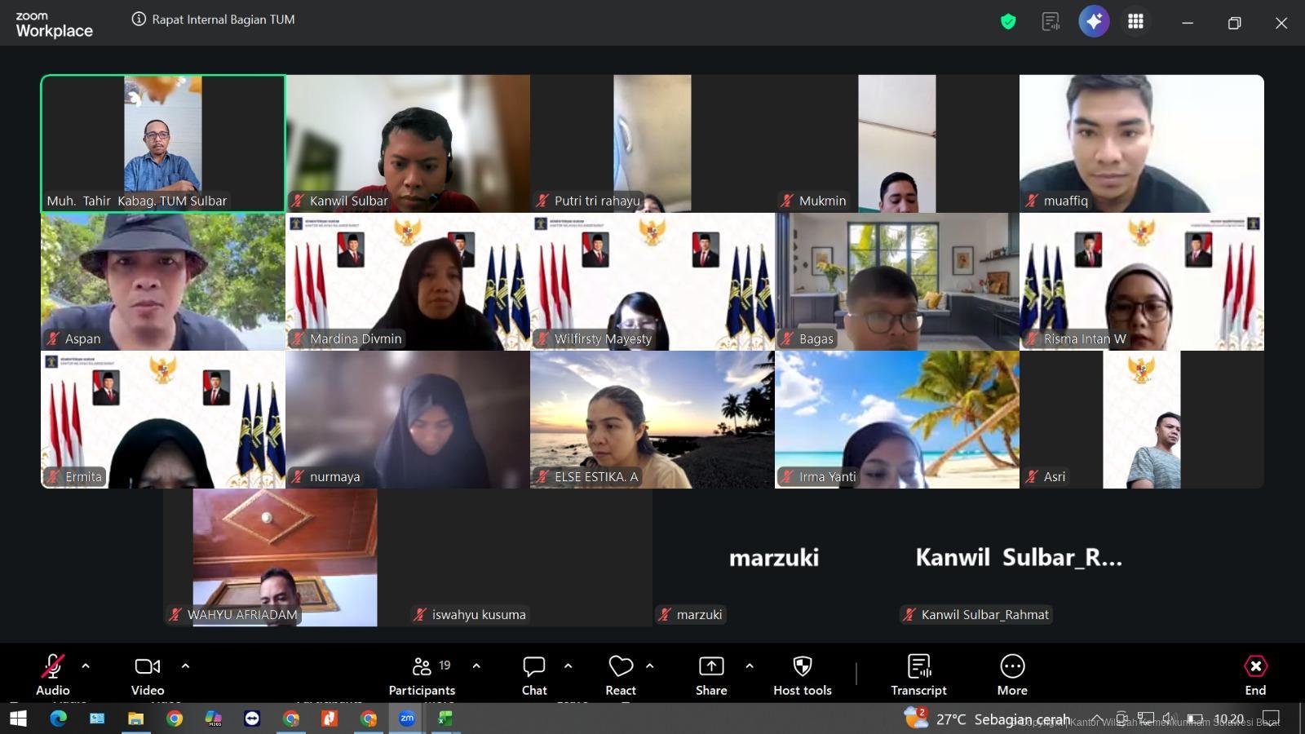Unmute the microphone Audio button

coord(53,675)
